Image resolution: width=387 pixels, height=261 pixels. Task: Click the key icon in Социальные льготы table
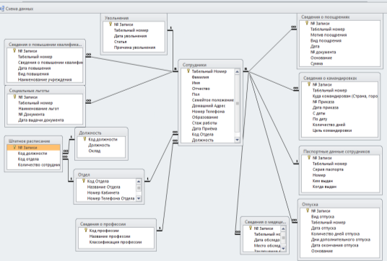tap(14, 97)
